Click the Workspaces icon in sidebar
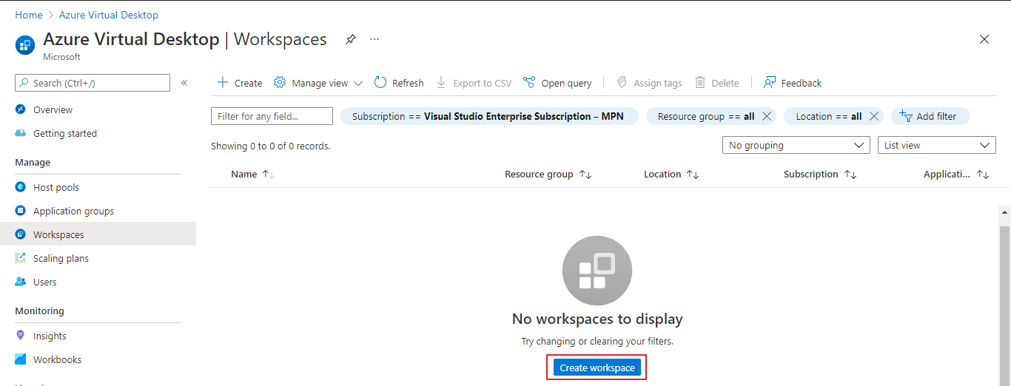The width and height of the screenshot is (1011, 386). (21, 234)
